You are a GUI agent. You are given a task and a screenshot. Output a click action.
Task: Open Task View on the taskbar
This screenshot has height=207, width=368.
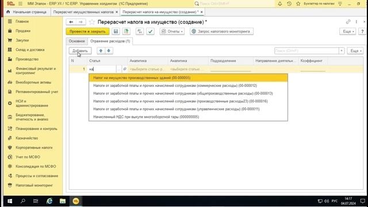(x=36, y=201)
